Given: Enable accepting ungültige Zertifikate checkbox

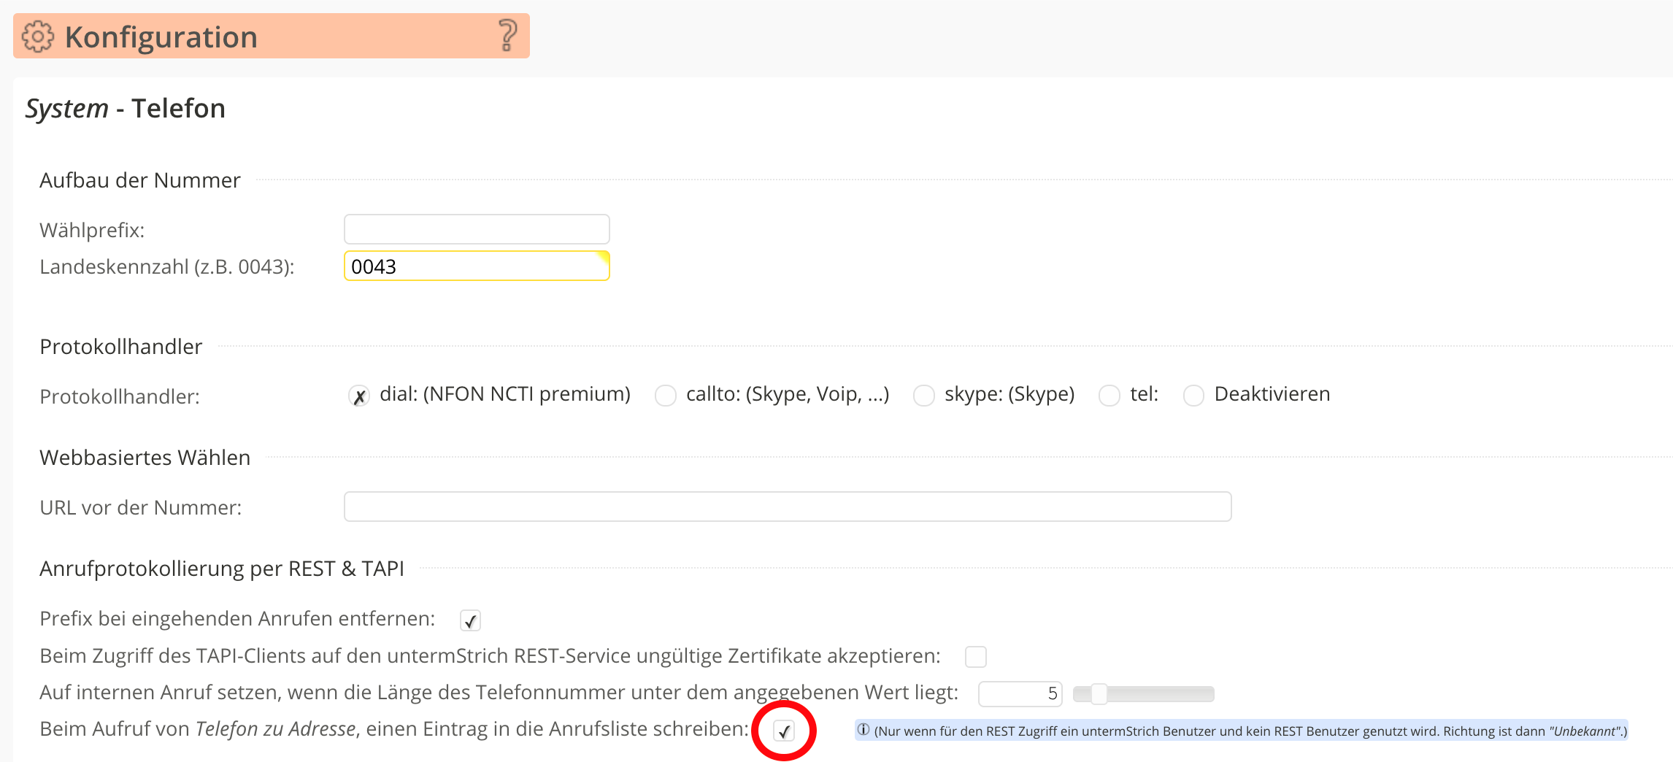Looking at the screenshot, I should pyautogui.click(x=975, y=657).
